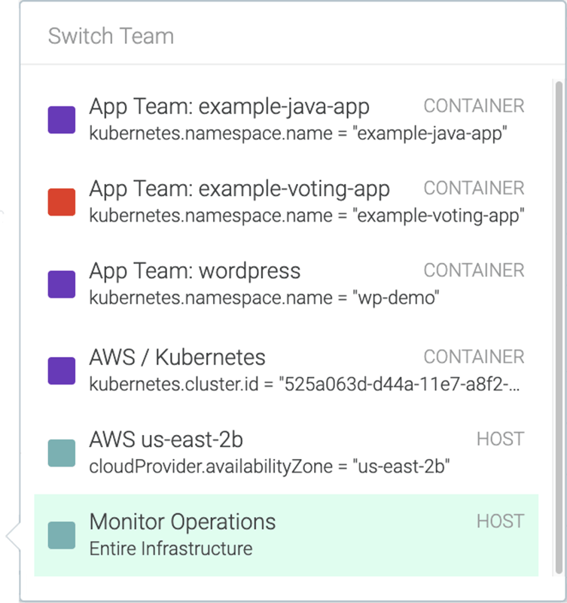Click CONTAINER label on example-java-app row
This screenshot has height=603, width=567.
(x=474, y=106)
